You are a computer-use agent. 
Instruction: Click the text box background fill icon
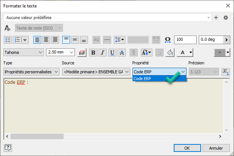(170, 53)
